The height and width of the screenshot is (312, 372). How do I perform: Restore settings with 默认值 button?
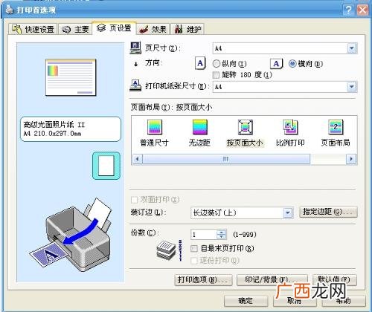point(335,279)
